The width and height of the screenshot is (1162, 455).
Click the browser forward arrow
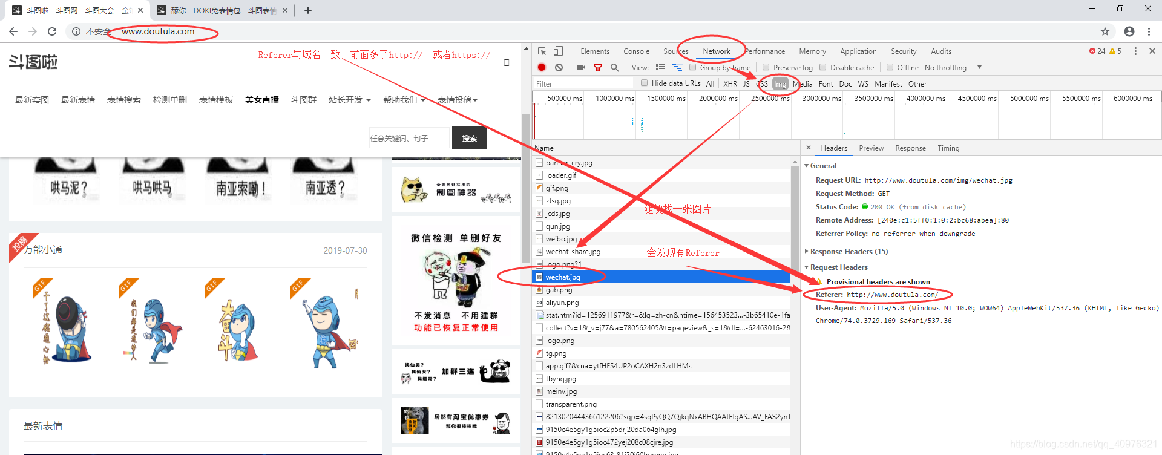click(x=33, y=31)
